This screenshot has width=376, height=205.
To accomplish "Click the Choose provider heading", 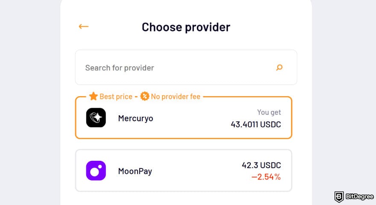I will (x=186, y=27).
